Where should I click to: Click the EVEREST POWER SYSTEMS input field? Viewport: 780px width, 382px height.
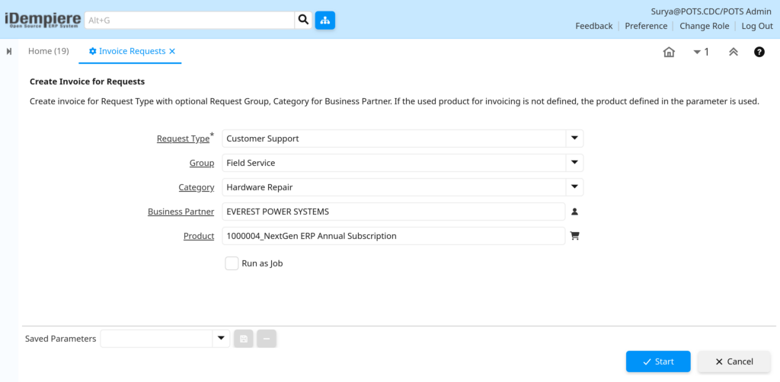click(x=394, y=212)
